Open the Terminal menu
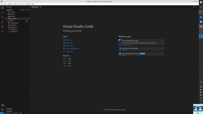 (x=28, y=4)
